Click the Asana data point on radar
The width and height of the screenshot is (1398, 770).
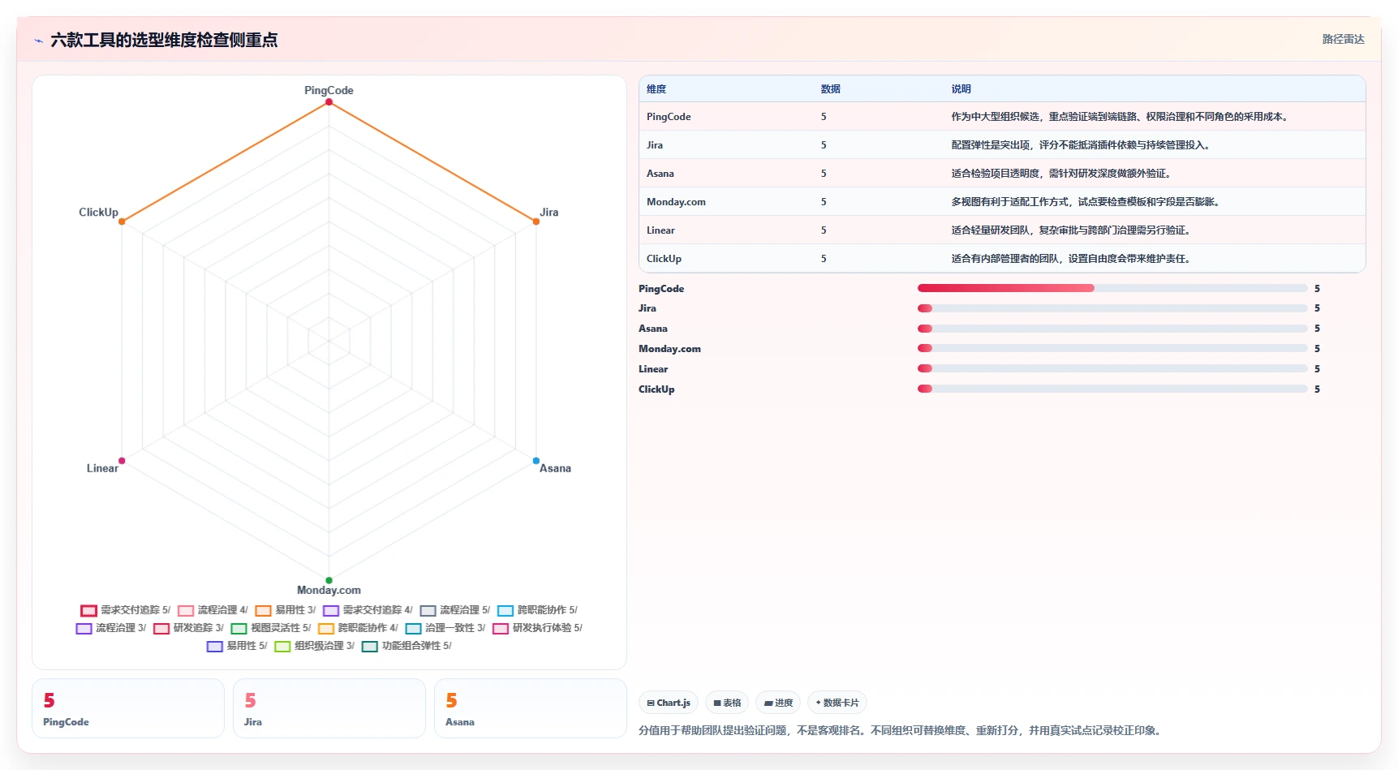tap(536, 461)
